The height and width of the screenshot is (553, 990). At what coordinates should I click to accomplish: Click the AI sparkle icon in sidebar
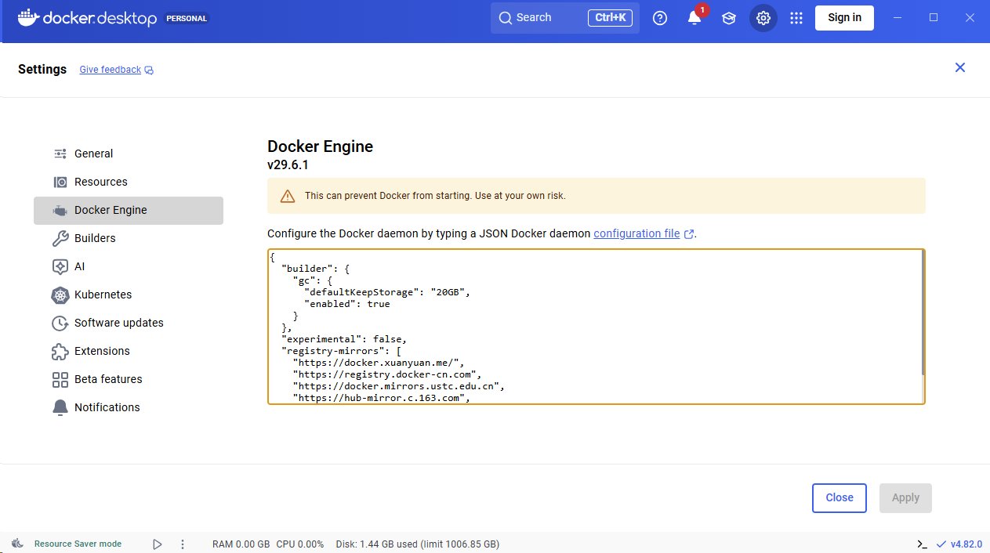pos(60,266)
